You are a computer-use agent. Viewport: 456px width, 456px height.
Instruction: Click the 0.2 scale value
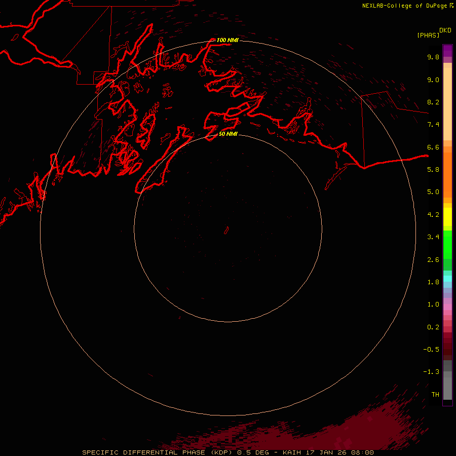coord(433,327)
